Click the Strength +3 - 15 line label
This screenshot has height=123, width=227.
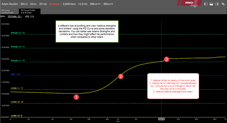[x=18, y=33]
